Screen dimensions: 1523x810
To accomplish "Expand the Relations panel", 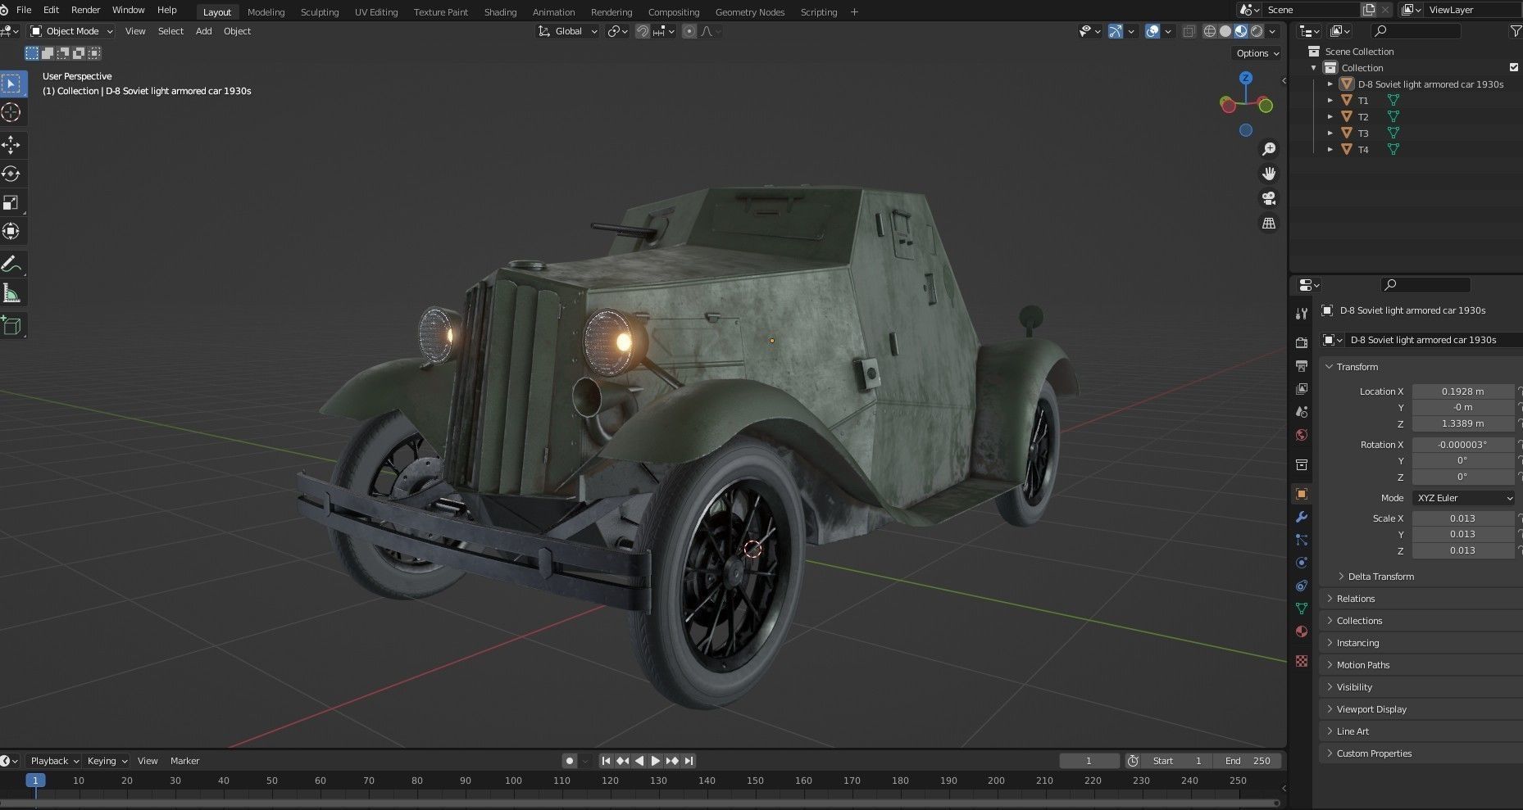I will 1356,599.
